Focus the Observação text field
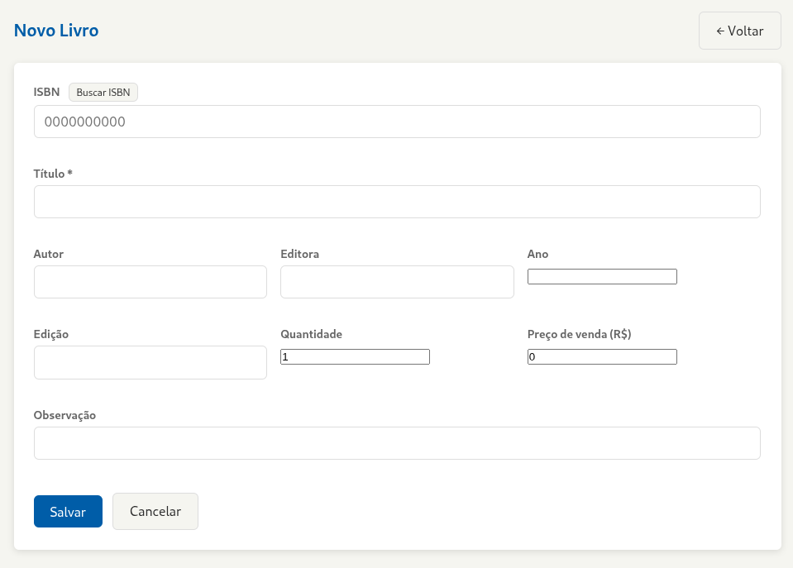The width and height of the screenshot is (793, 568). tap(397, 443)
